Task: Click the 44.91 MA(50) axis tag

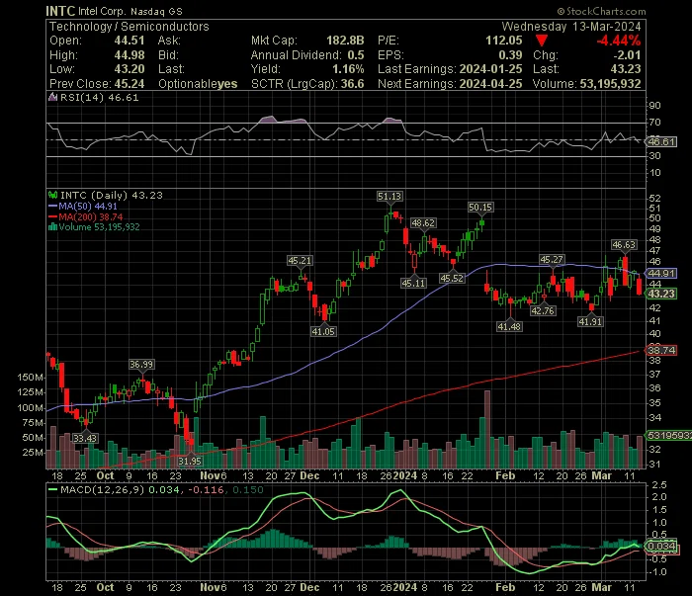Action: (x=660, y=274)
